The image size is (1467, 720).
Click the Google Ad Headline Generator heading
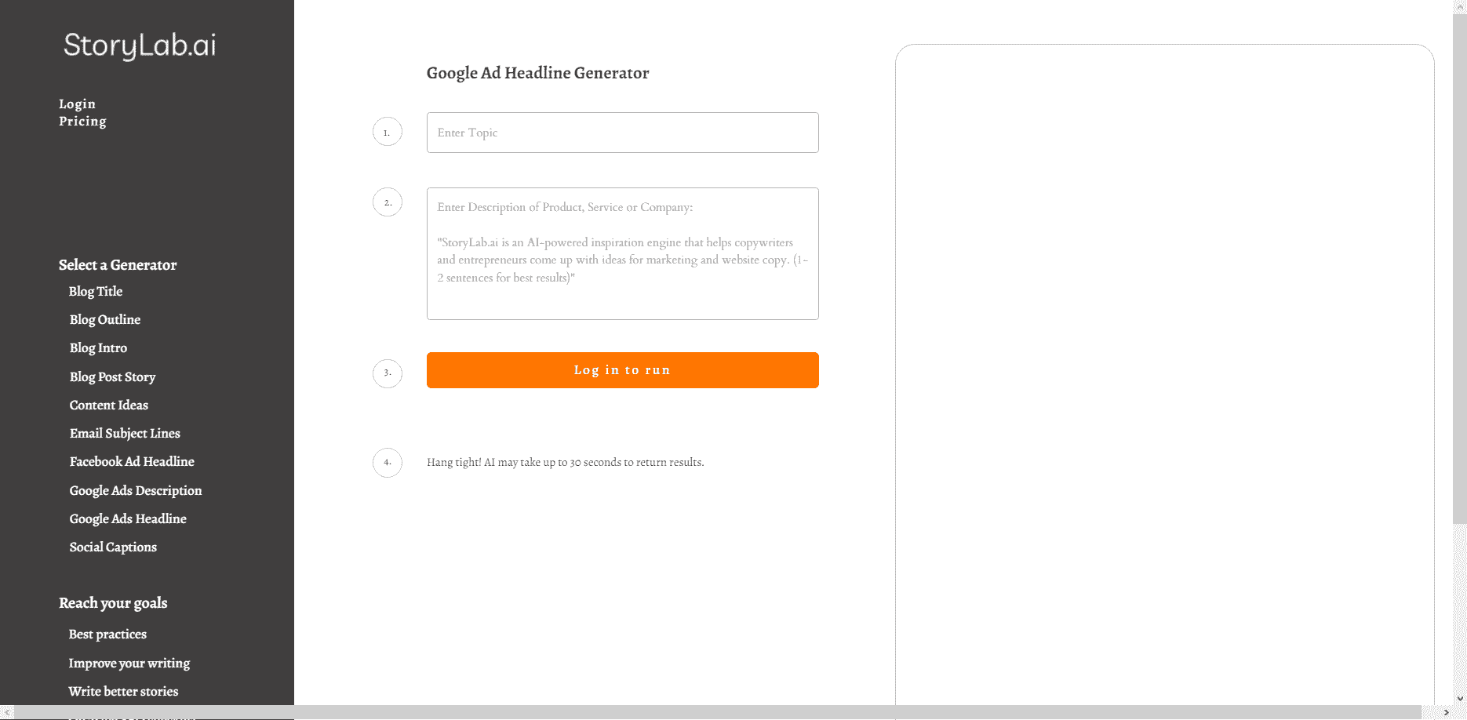[537, 73]
